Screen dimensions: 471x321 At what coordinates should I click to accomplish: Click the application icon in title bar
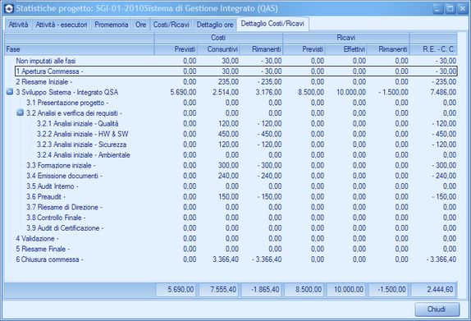(8, 8)
